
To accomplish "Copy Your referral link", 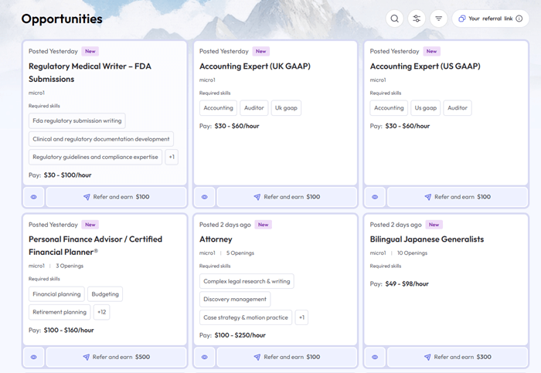I will 490,19.
